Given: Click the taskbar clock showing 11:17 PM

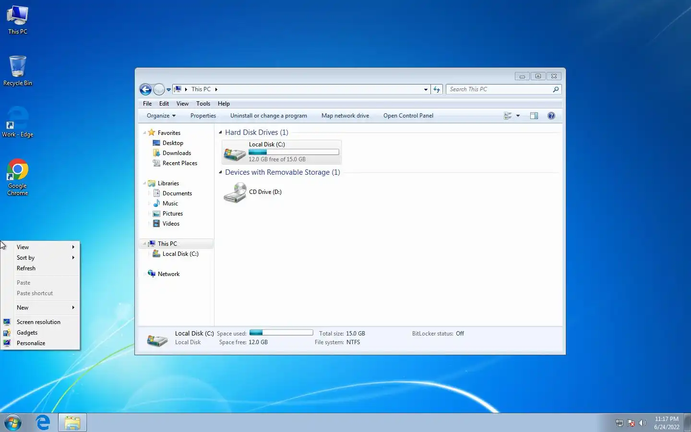Looking at the screenshot, I should [667, 423].
